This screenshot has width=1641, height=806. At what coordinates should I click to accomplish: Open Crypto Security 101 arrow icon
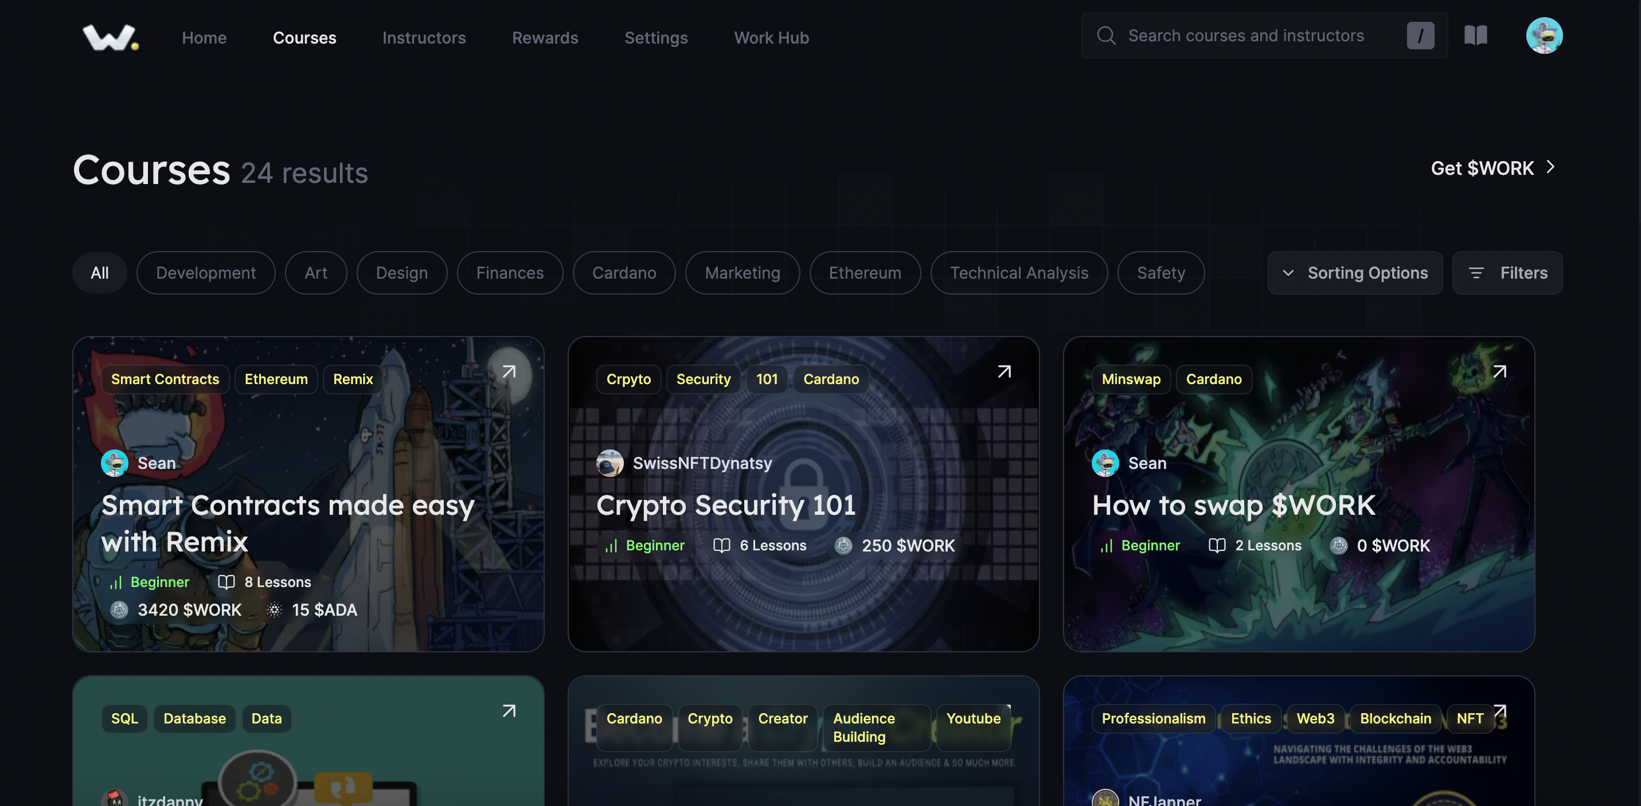(1004, 371)
